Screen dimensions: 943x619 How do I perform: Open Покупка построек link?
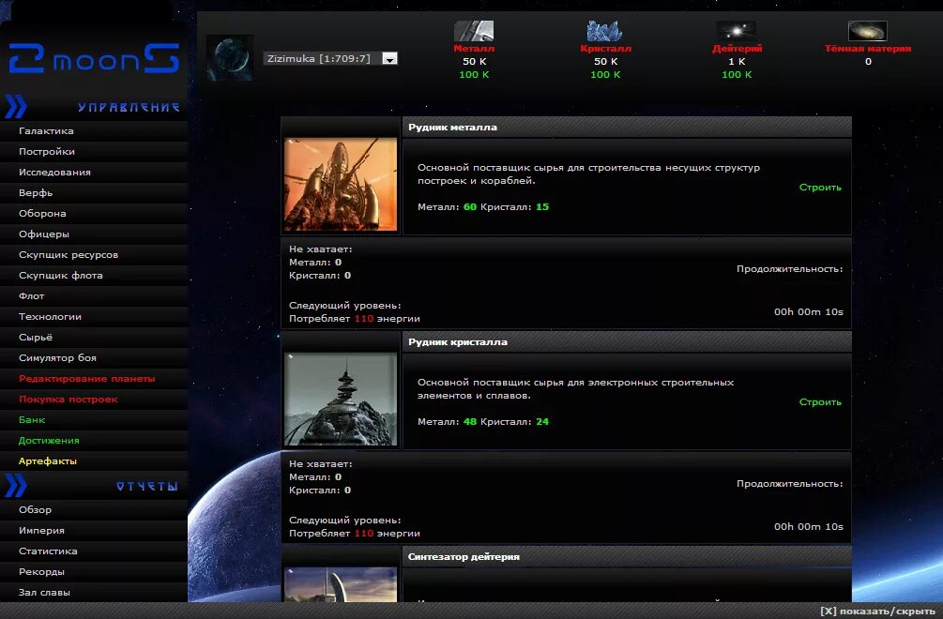pyautogui.click(x=68, y=399)
